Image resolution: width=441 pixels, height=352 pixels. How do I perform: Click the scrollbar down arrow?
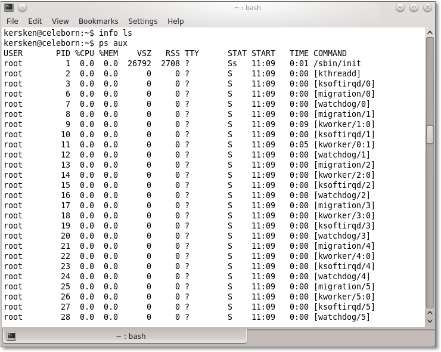click(430, 322)
